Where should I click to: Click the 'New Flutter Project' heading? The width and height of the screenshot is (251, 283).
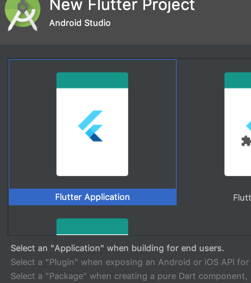tap(122, 5)
